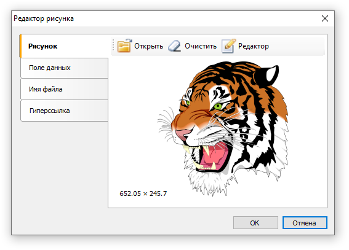Screen dimensions: 349x250
Task: Close the Редактор рисунка dialog
Action: [325, 18]
